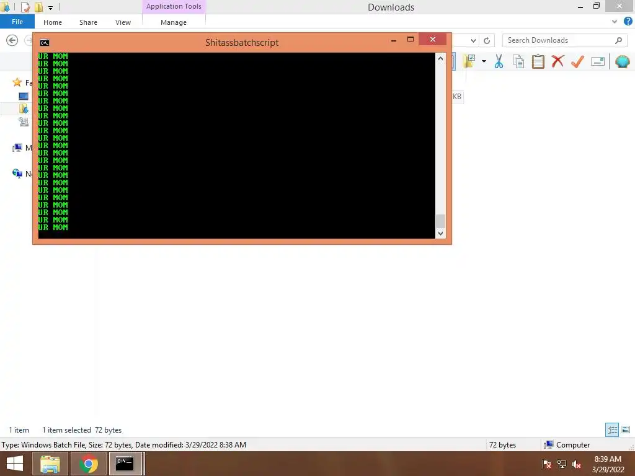Open the Windows Start button
Screen dimensions: 635x476
coord(15,464)
